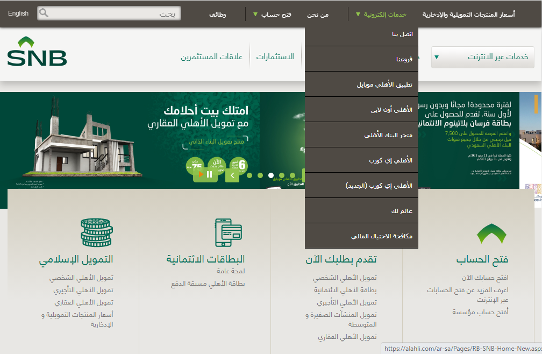Click the منتج تمويل البناء الذاتي banner link
542x354 pixels.
[216, 141]
